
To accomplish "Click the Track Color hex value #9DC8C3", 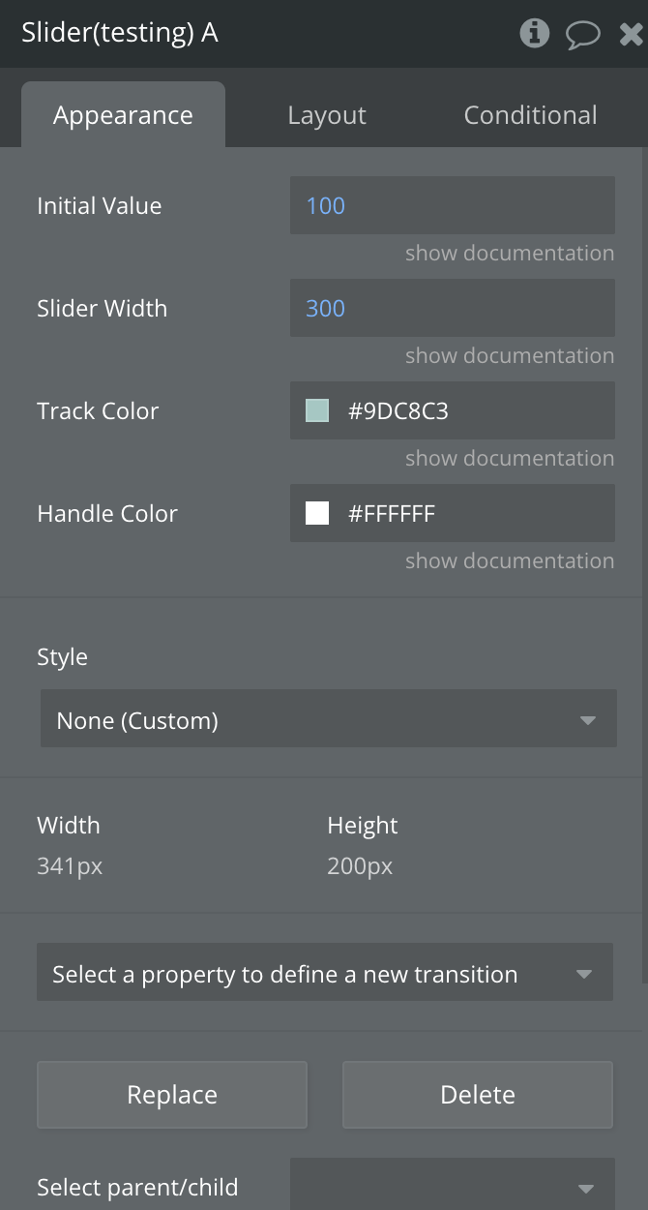I will point(398,410).
